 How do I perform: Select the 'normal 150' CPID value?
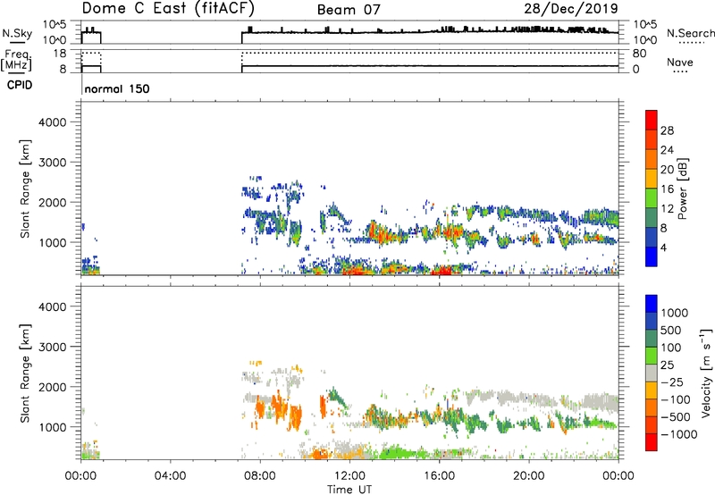(x=117, y=88)
